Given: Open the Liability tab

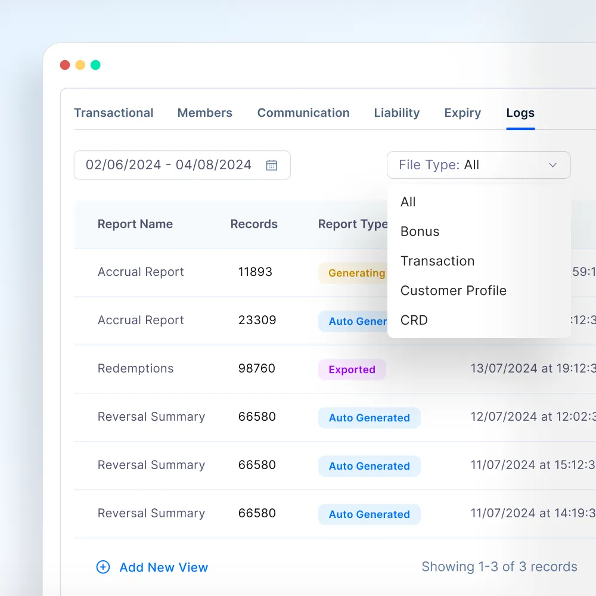Looking at the screenshot, I should pos(397,113).
